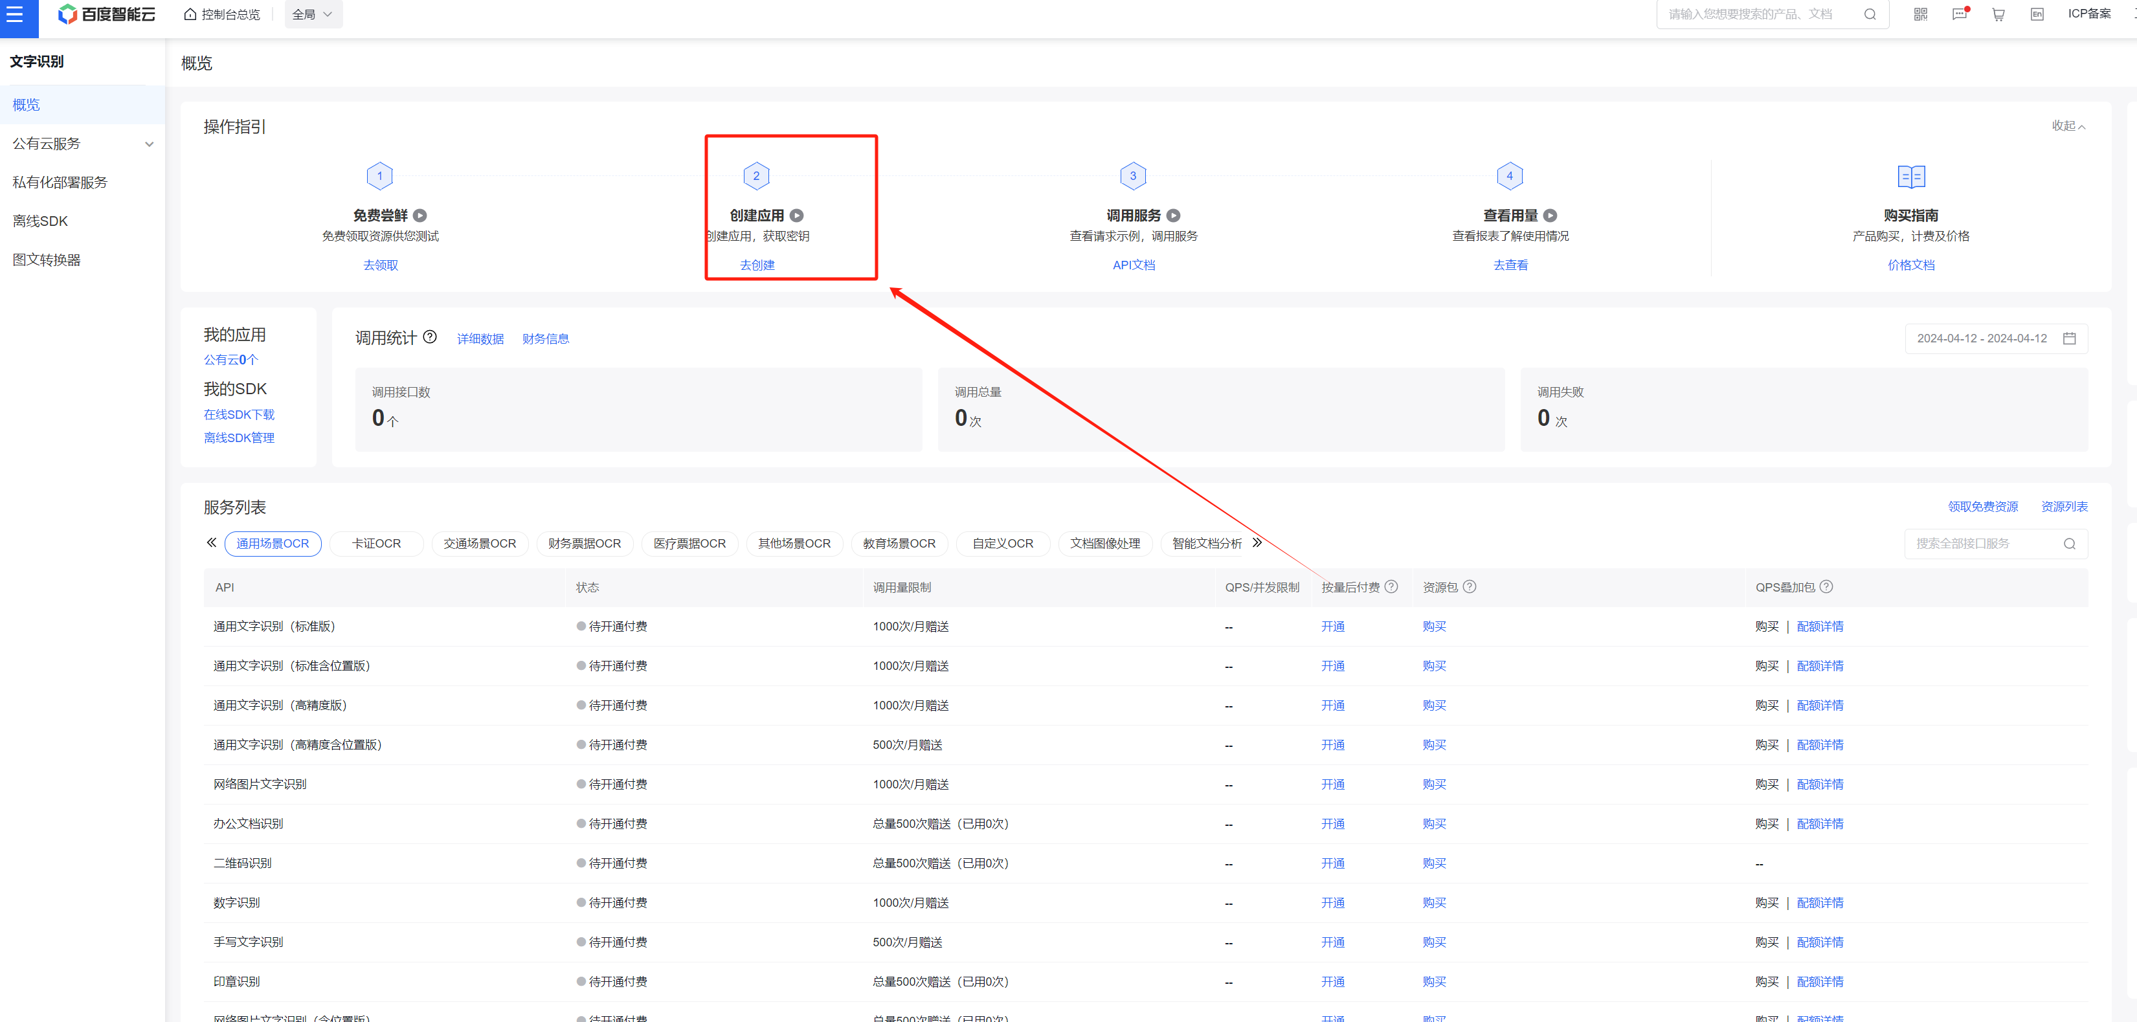The height and width of the screenshot is (1022, 2137).
Task: Open 控制台总览 home link
Action: pyautogui.click(x=222, y=14)
